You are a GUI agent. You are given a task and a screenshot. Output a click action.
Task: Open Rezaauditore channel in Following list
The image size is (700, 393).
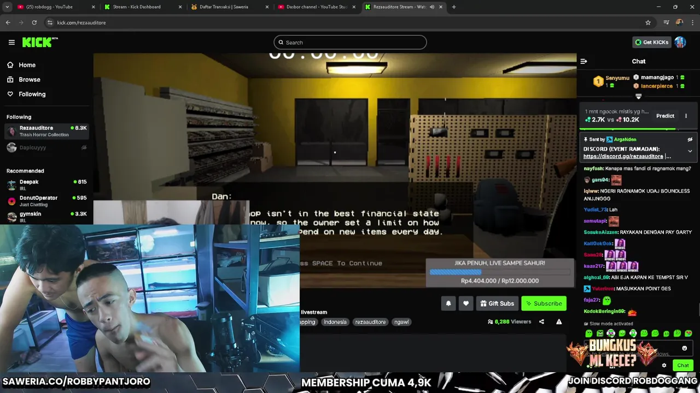46,131
